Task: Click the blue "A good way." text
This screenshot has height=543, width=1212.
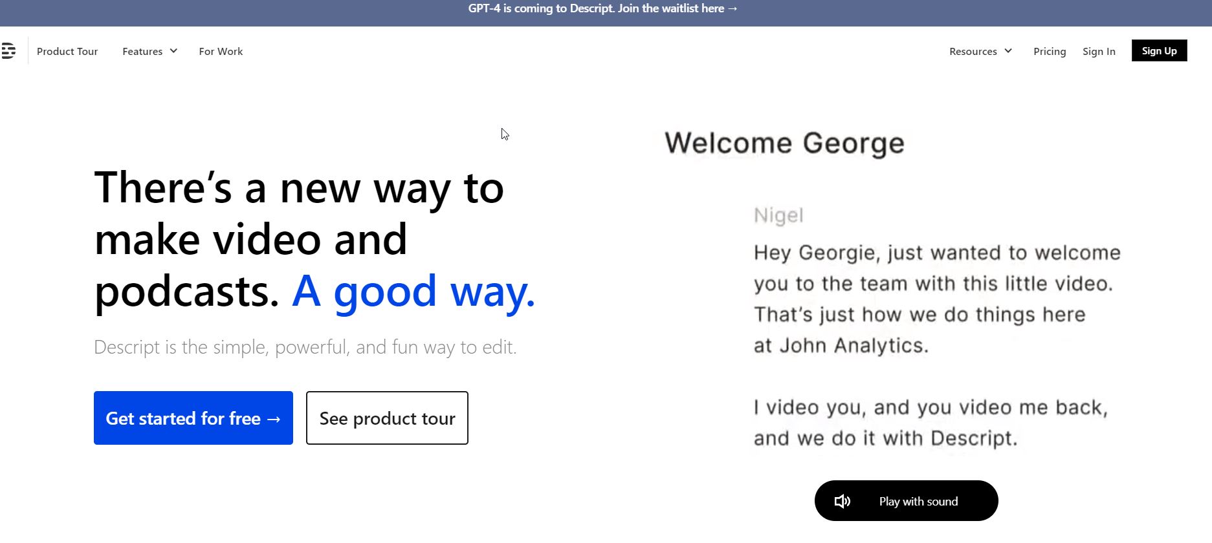Action: [413, 291]
